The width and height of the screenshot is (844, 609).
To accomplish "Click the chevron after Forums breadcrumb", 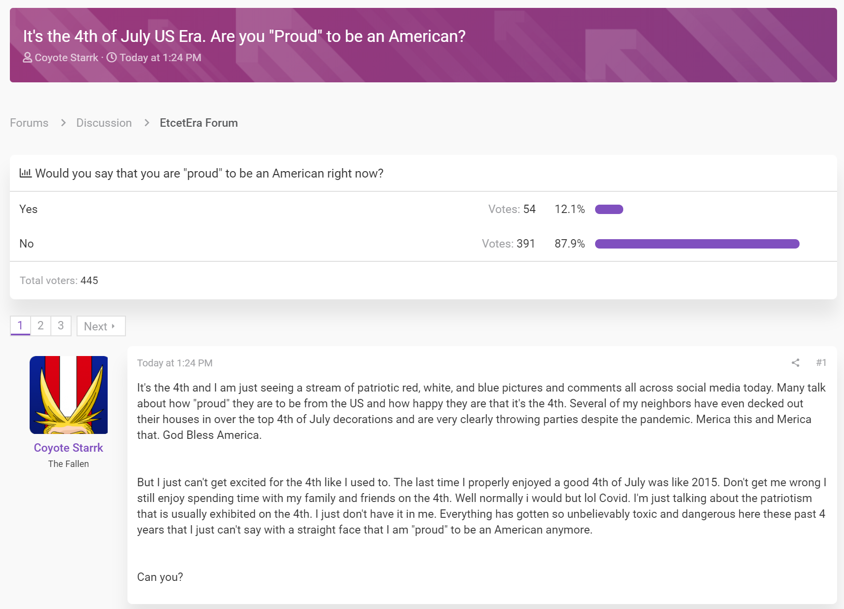I will (63, 123).
